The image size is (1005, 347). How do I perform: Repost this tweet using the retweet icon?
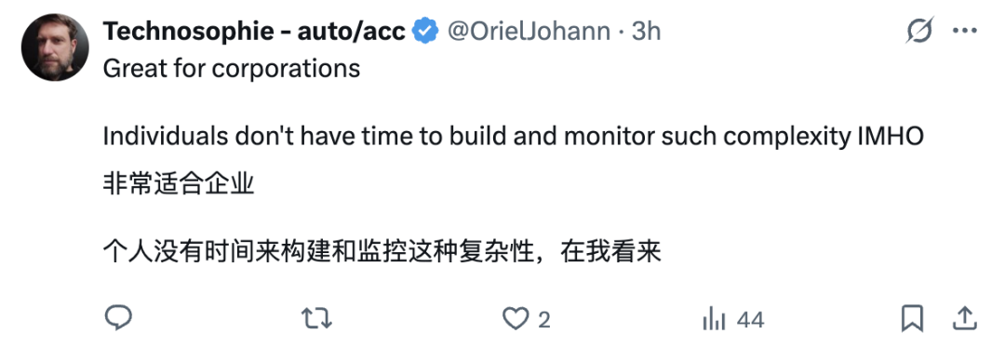click(x=316, y=318)
